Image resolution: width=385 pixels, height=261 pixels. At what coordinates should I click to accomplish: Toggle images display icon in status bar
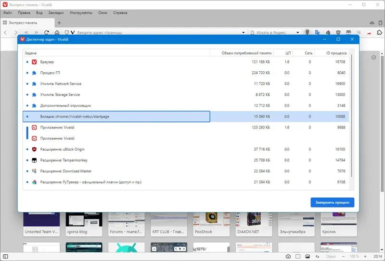[308, 257]
